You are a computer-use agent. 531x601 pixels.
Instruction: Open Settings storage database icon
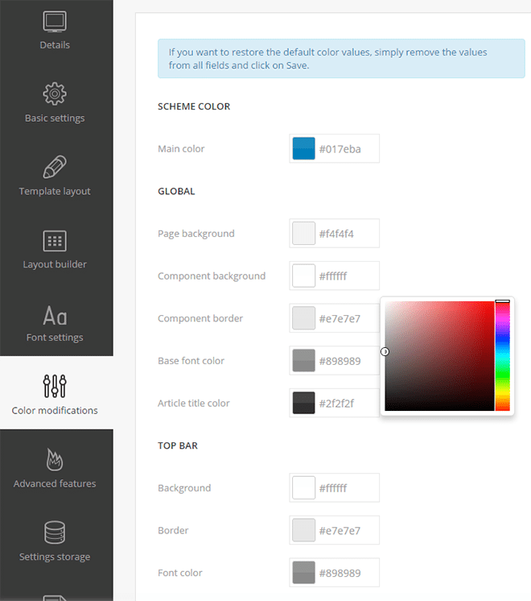tap(55, 533)
